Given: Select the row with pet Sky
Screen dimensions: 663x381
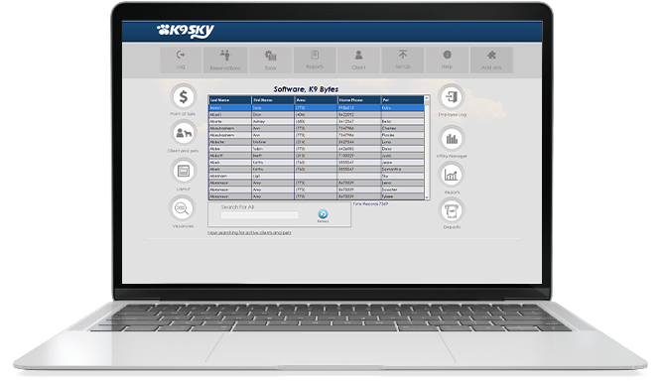Looking at the screenshot, I should pyautogui.click(x=317, y=176).
